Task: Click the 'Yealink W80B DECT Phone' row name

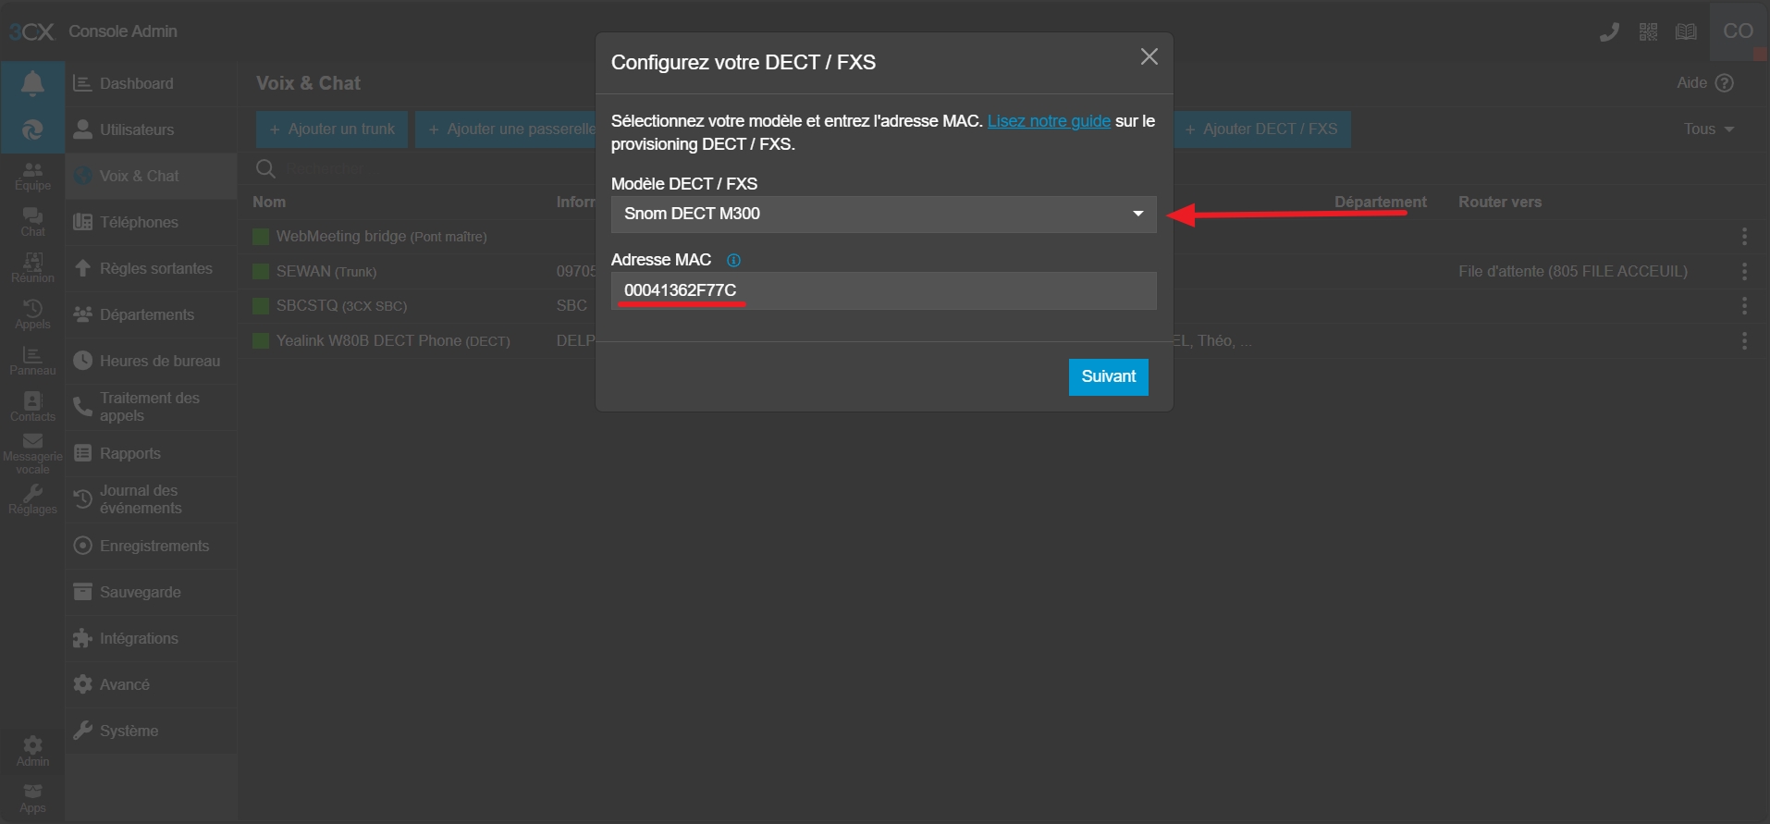Action: tap(393, 341)
